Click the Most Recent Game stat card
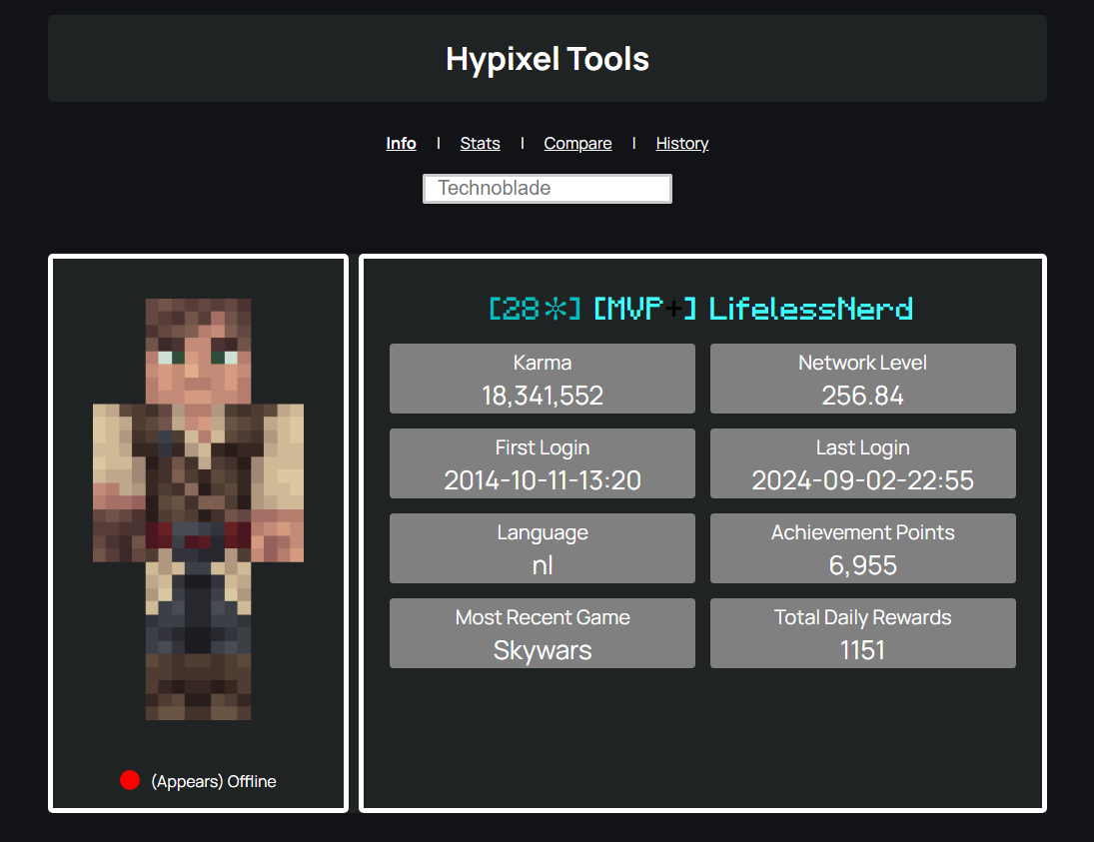This screenshot has width=1094, height=842. [543, 633]
